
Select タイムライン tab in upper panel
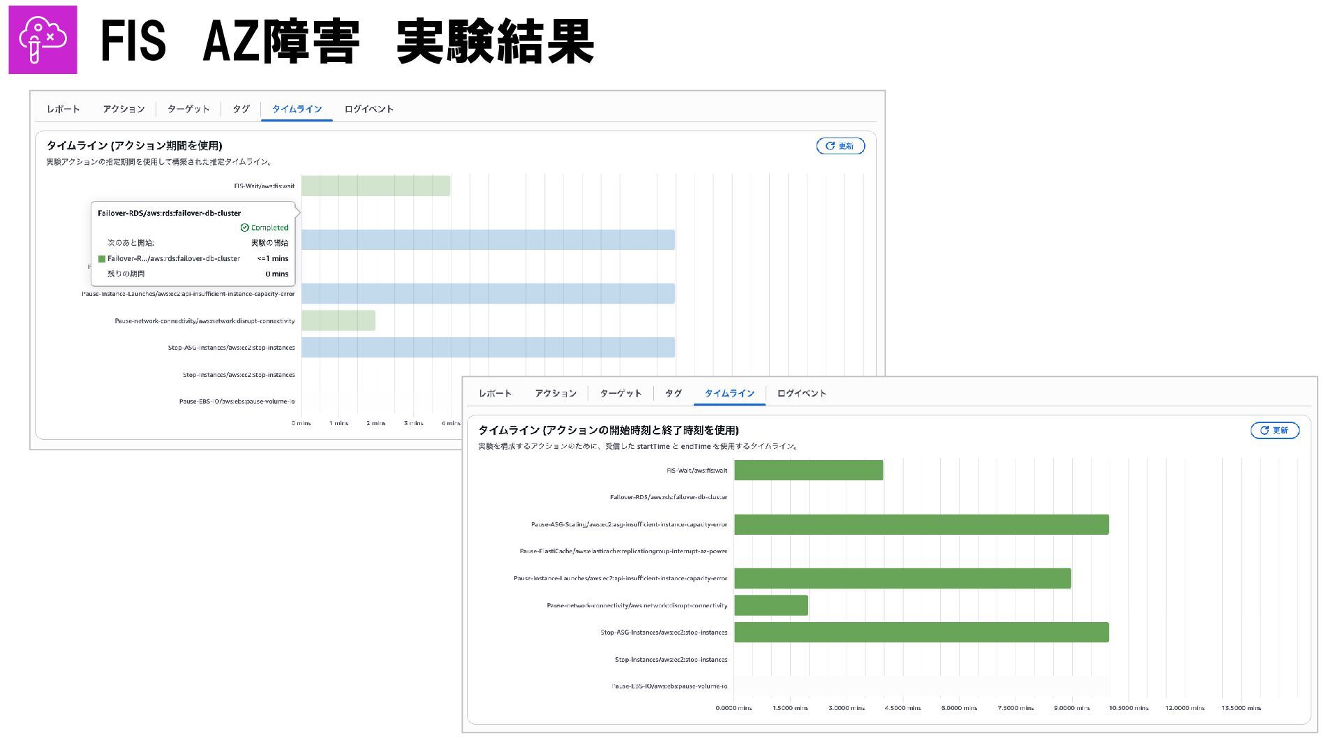click(x=297, y=109)
